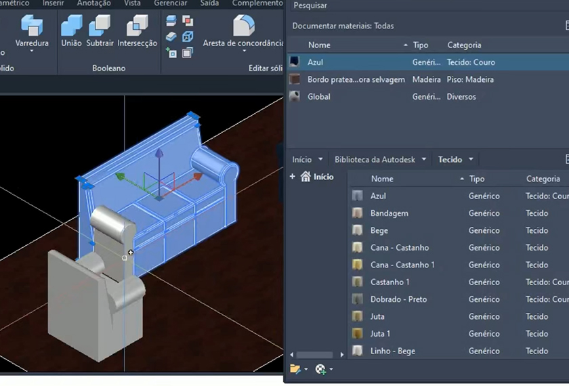Expand the Início tree node plus sign
The width and height of the screenshot is (569, 386).
[293, 177]
